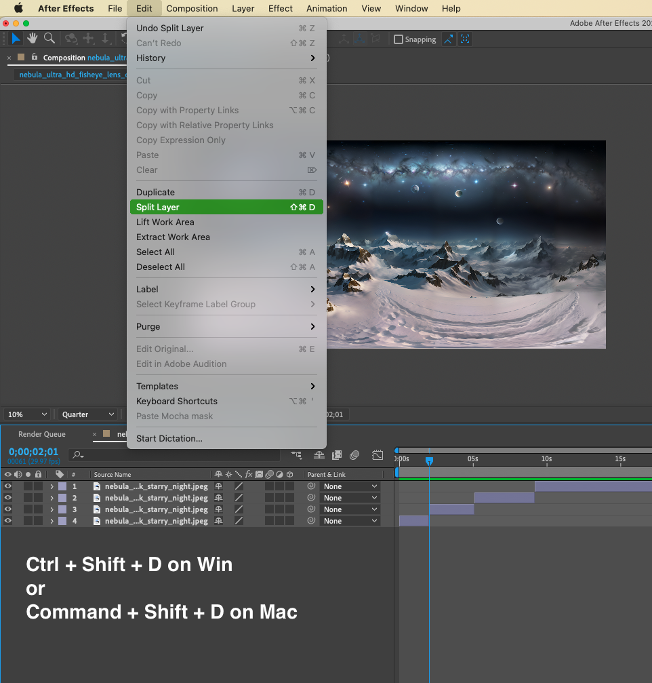Open the Quarter resolution dropdown
Screen dimensions: 652x683
pos(88,414)
